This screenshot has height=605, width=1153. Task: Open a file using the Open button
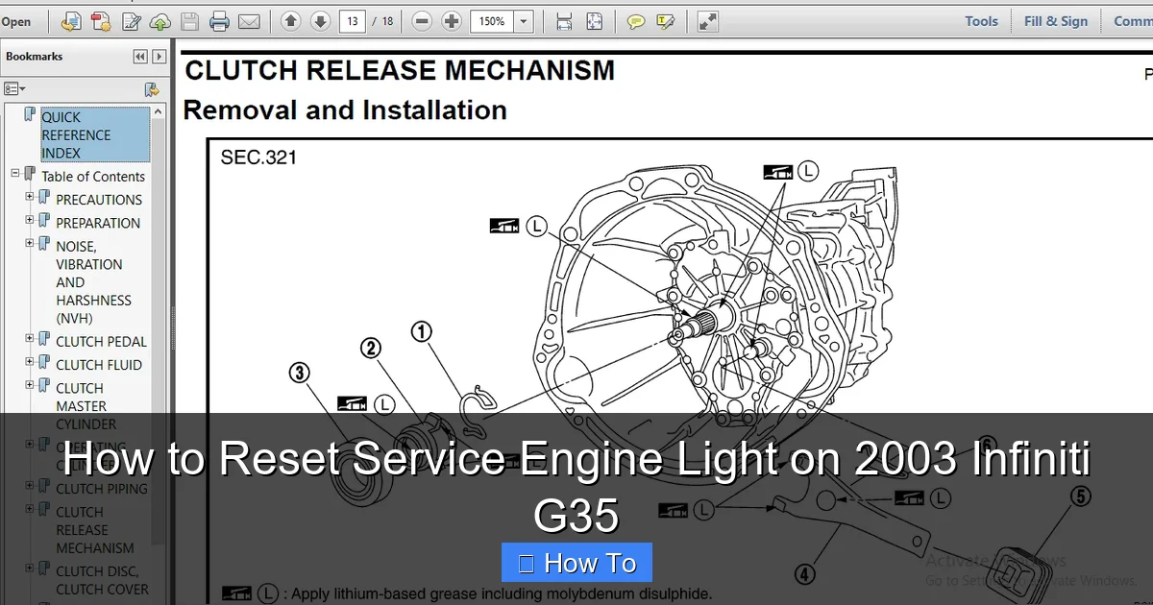pos(19,21)
